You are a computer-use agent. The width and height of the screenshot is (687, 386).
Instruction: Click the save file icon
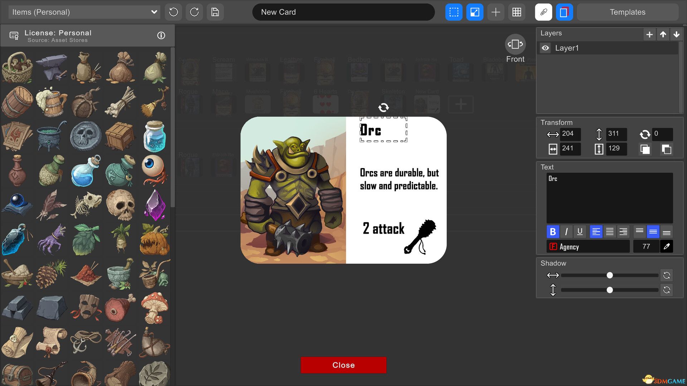pyautogui.click(x=215, y=12)
